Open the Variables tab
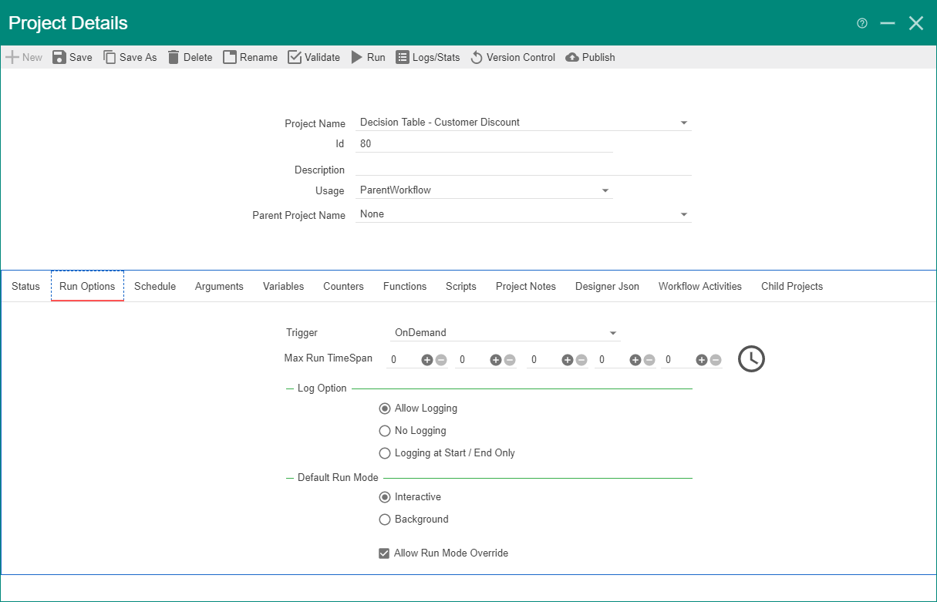The height and width of the screenshot is (602, 937). tap(283, 286)
